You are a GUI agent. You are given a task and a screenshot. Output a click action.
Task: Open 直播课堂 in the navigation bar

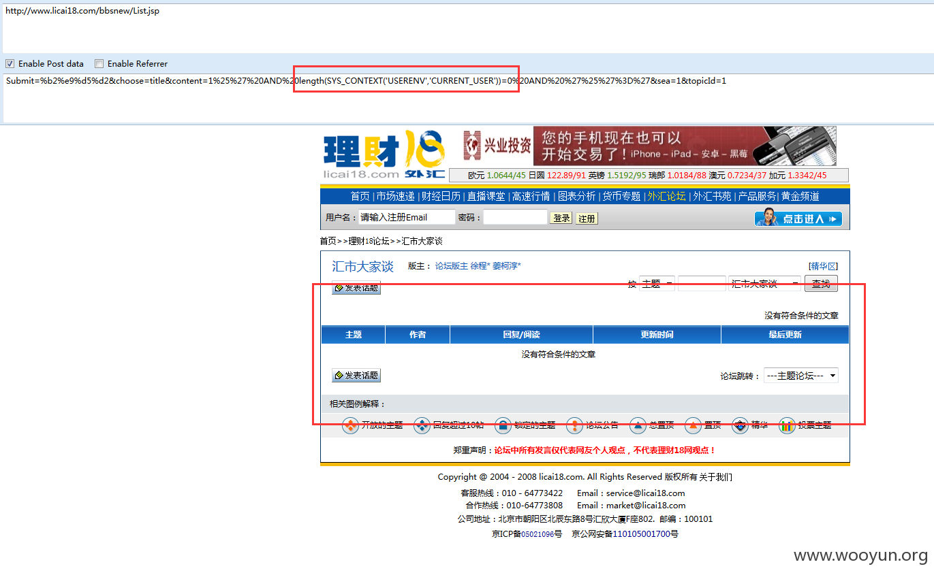point(486,196)
